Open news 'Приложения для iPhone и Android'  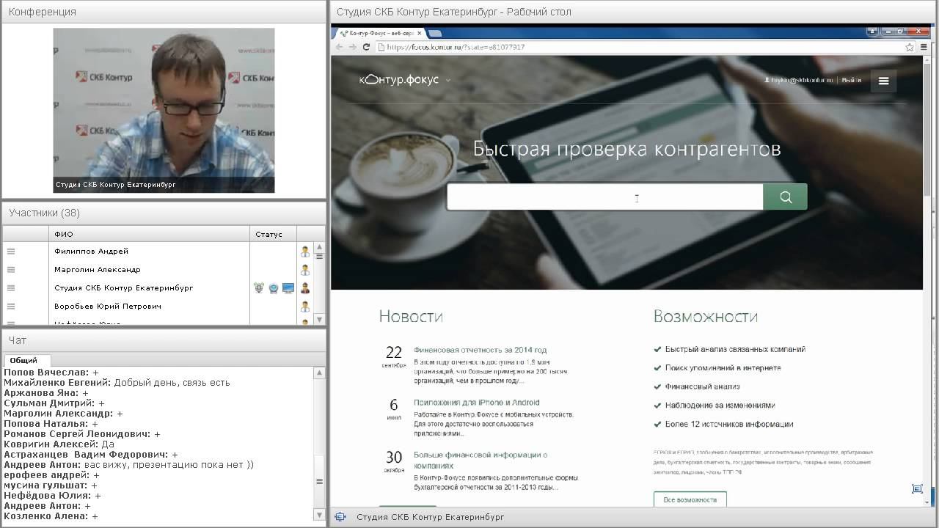[x=476, y=403]
